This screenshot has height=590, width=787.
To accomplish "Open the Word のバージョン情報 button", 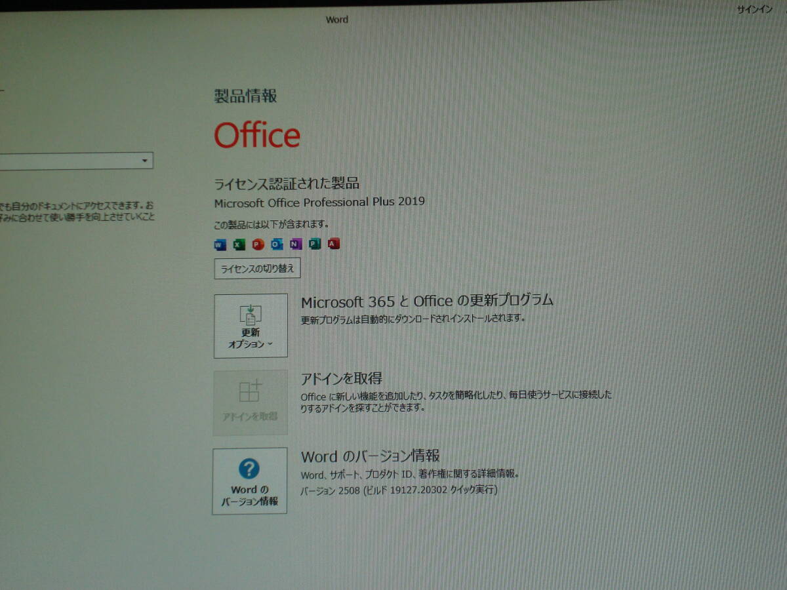I will pyautogui.click(x=249, y=481).
